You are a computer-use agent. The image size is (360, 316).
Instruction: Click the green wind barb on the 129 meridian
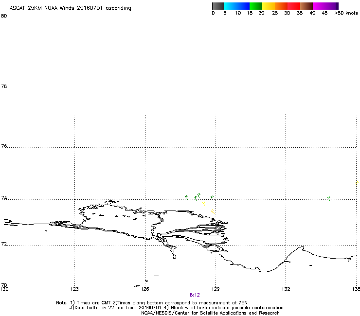pyautogui.click(x=213, y=197)
